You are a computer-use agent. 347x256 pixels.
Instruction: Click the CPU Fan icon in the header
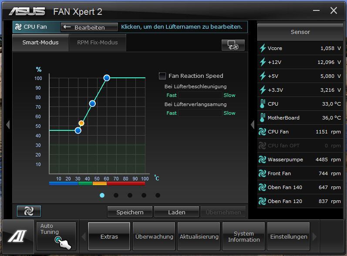[x=18, y=27]
